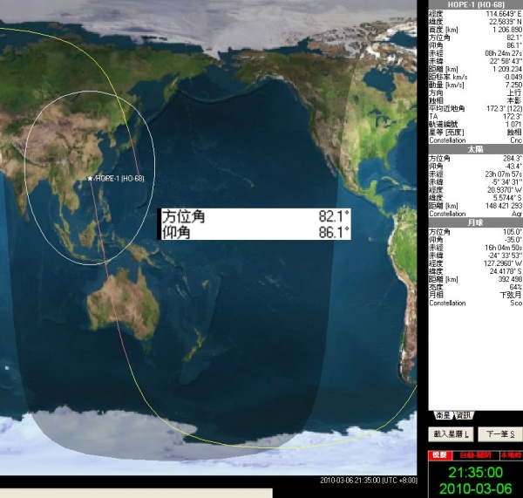Toggle the 自動-關閉 mode indicator

point(474,455)
